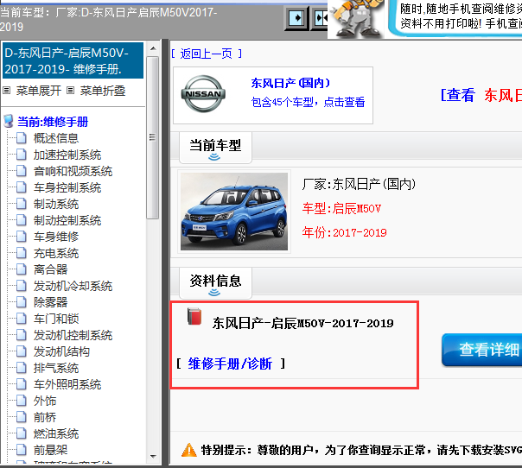Screen dimensions: 522x468
Task: Select 制动系统 in the tree
Action: (56, 204)
